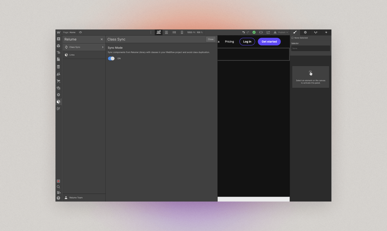
Task: Select the Relume app cube icon
Action: point(59,102)
